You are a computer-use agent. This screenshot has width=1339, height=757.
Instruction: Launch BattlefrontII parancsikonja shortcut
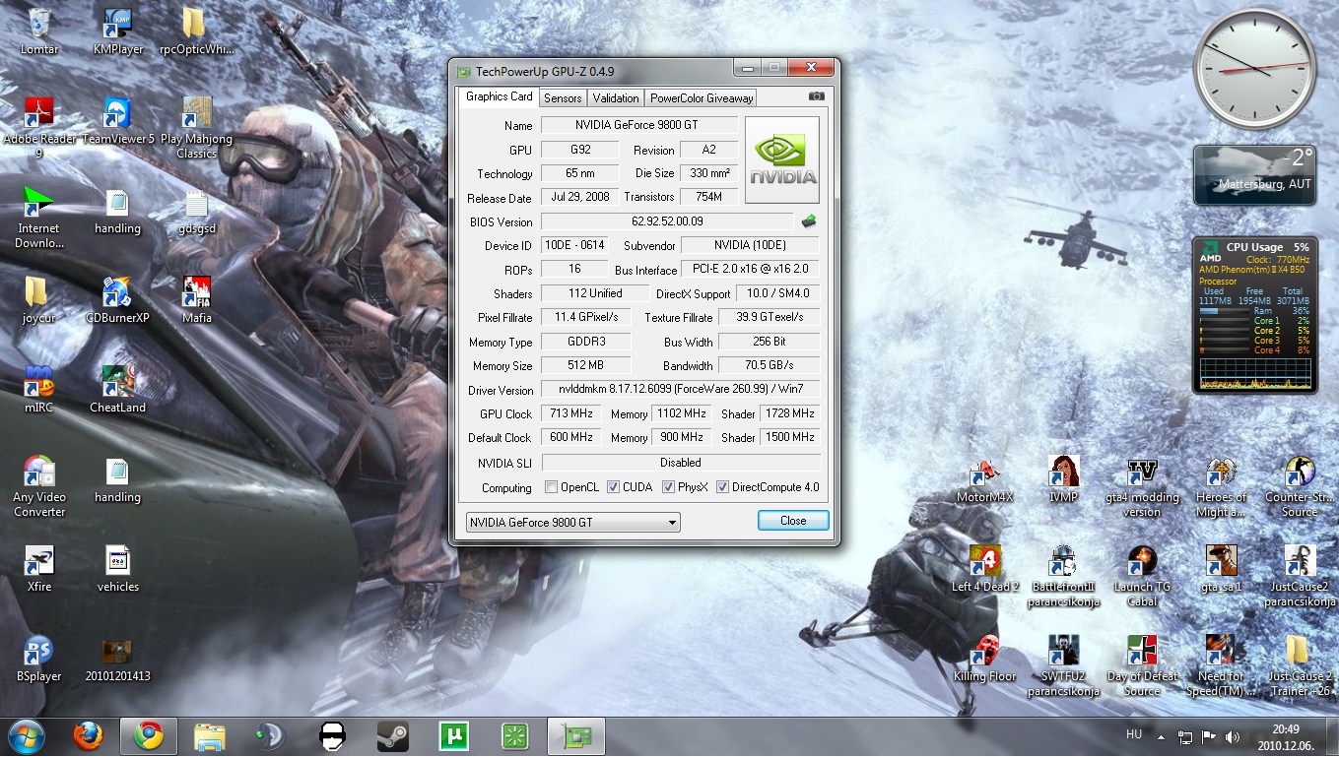tap(1064, 576)
